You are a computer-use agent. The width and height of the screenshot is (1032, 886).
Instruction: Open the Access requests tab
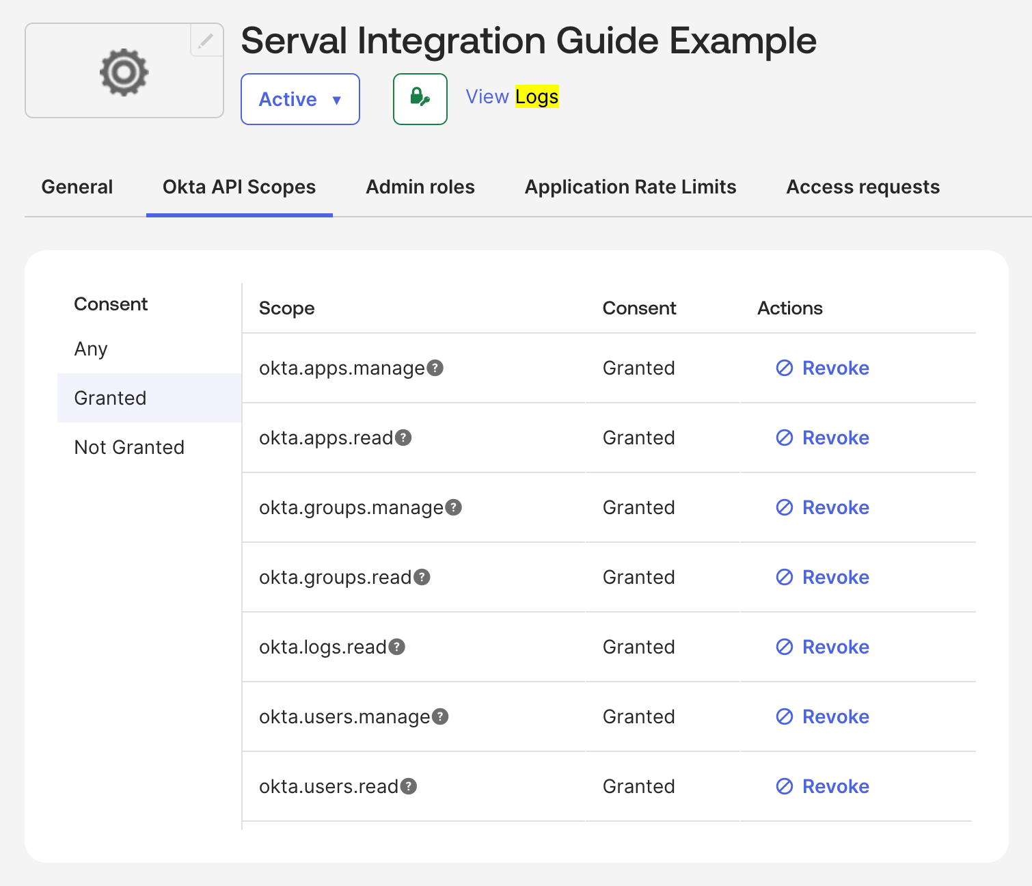(x=863, y=187)
